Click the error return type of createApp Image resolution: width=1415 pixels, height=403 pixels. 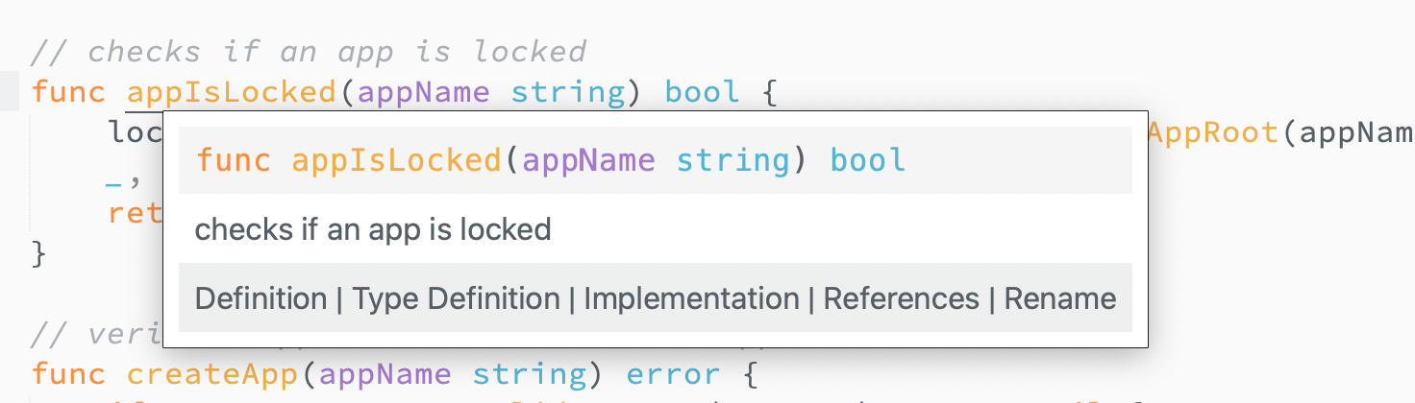674,373
